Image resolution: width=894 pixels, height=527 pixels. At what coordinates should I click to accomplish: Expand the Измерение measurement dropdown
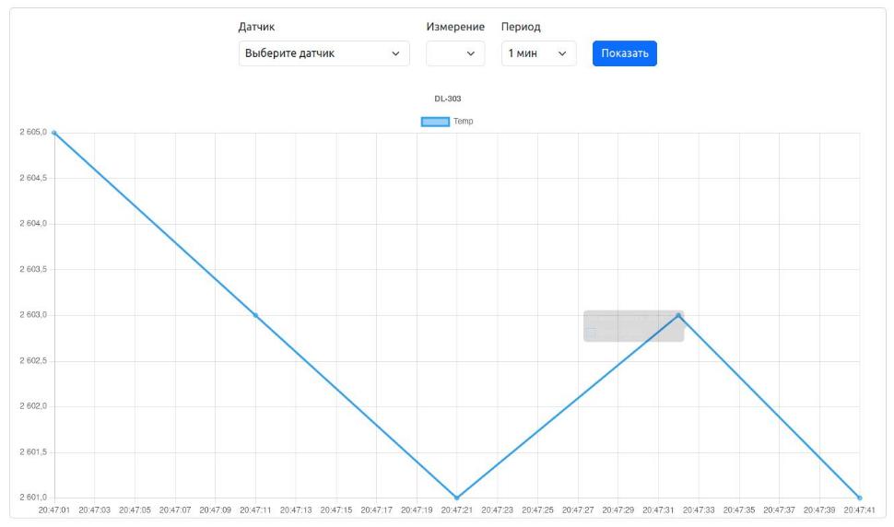tap(454, 53)
